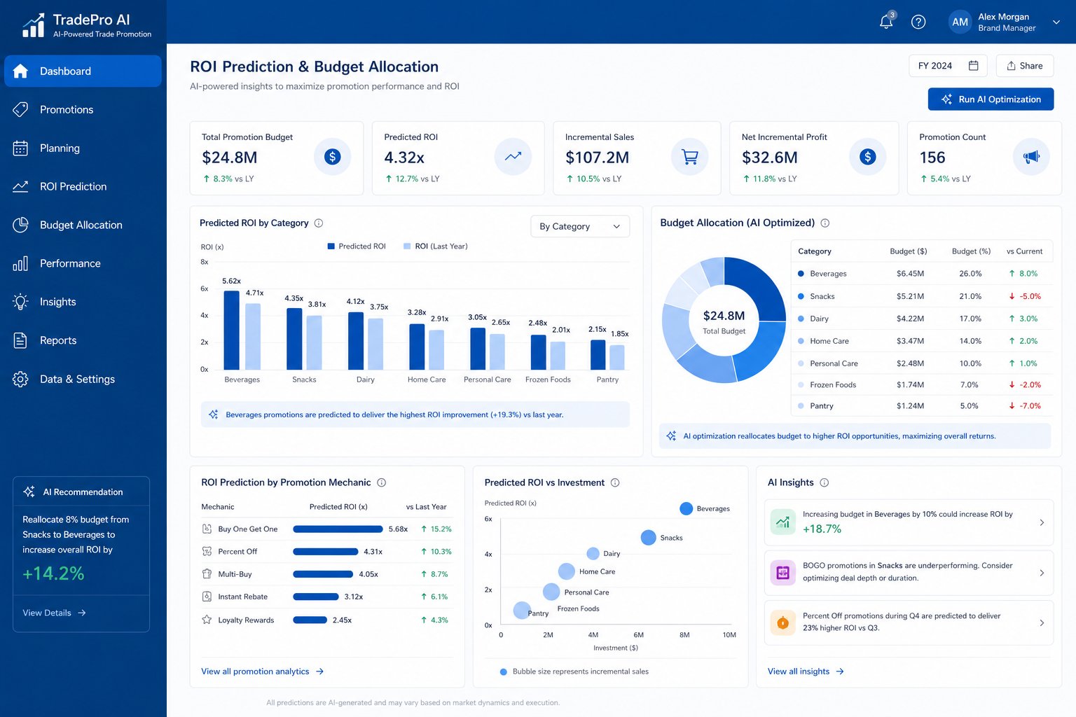Select the Beverages bubble in the scatter chart
The height and width of the screenshot is (717, 1076).
point(686,508)
